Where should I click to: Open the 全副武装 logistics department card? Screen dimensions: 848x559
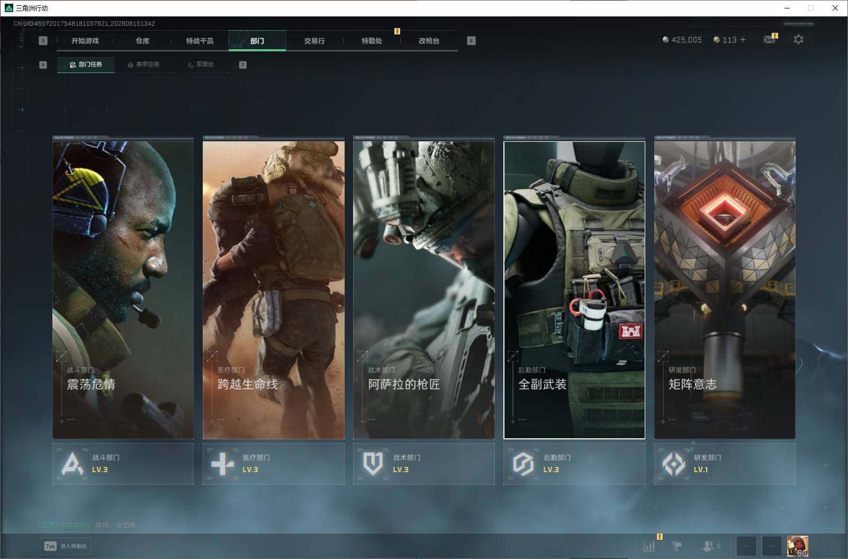[574, 290]
